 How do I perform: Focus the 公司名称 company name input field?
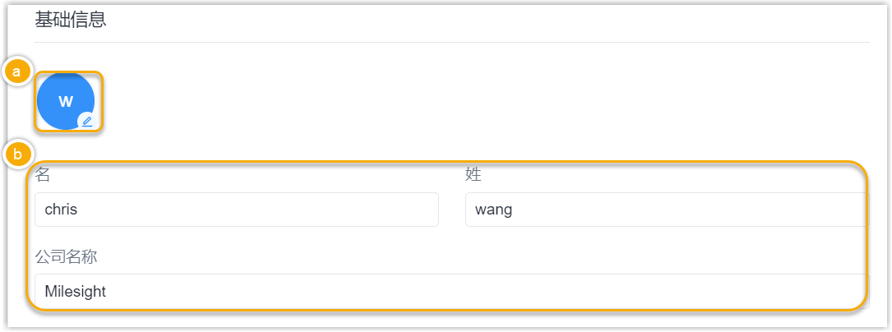451,292
